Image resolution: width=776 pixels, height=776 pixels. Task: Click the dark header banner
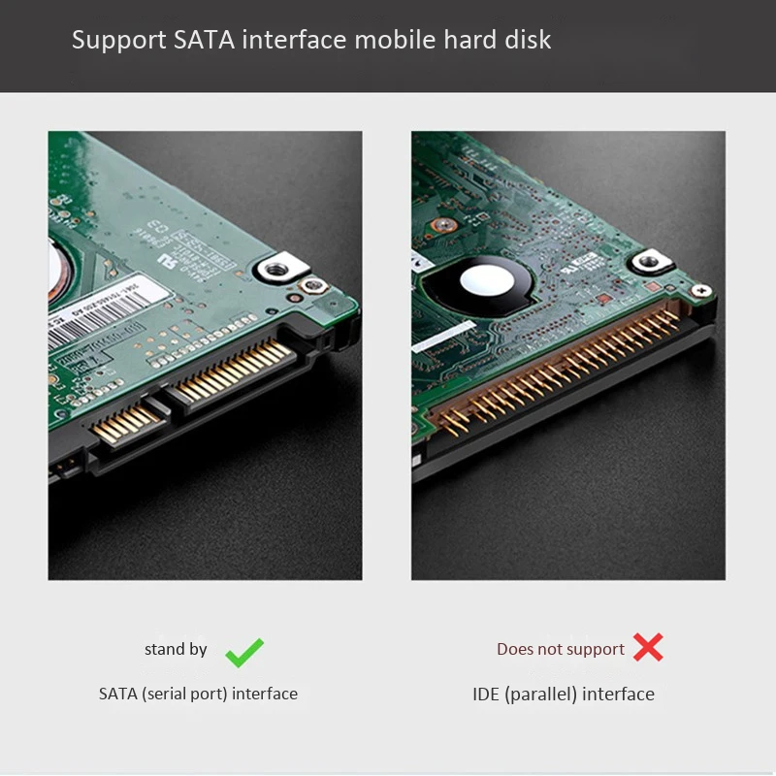pyautogui.click(x=388, y=46)
